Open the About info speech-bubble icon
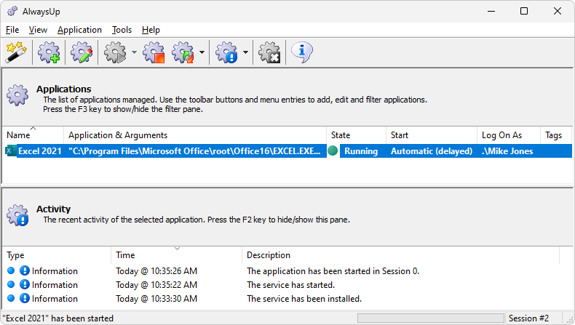Screen dimensions: 575x325 click(302, 52)
